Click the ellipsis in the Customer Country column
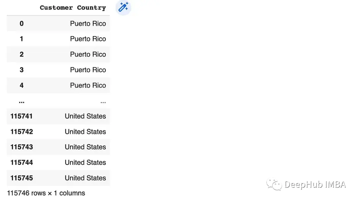This screenshot has height=201, width=357. [103, 102]
